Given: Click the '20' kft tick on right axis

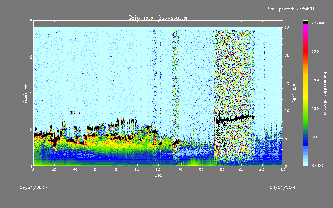Looking at the screenshot, I should coord(287,55).
